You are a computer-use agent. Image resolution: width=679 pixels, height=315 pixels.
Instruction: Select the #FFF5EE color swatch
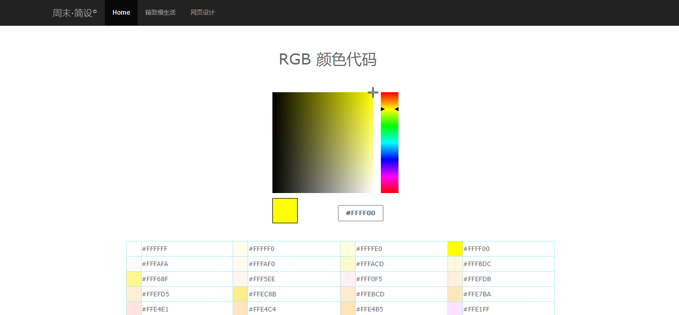(241, 279)
